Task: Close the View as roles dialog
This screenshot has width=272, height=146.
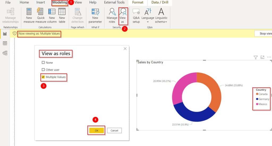Action: [x=125, y=49]
